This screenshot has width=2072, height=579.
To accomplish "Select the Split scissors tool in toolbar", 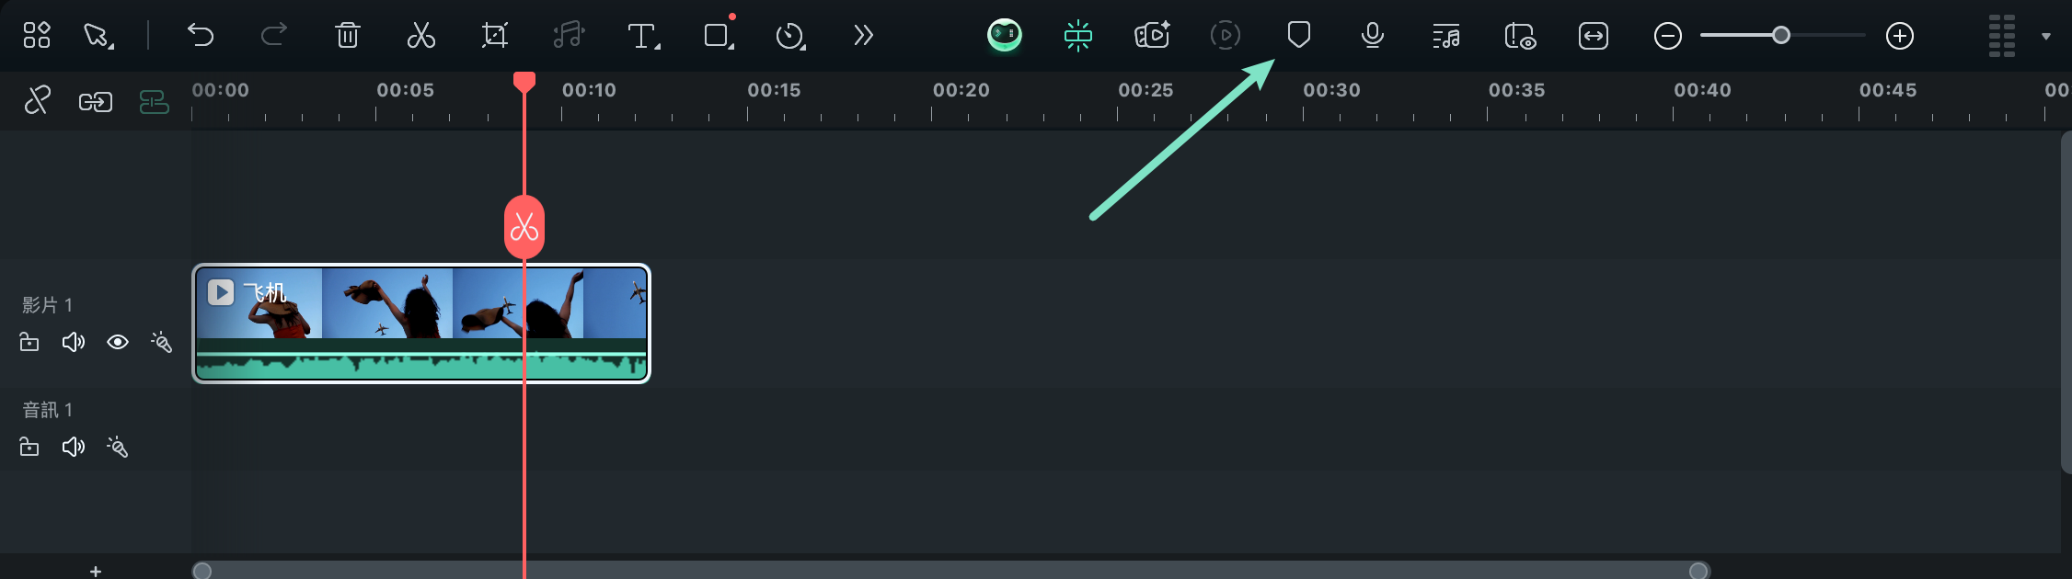I will click(x=420, y=35).
